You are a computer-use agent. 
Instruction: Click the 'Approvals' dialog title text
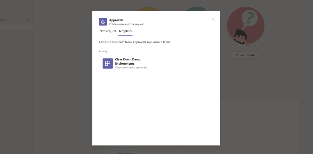click(x=116, y=20)
